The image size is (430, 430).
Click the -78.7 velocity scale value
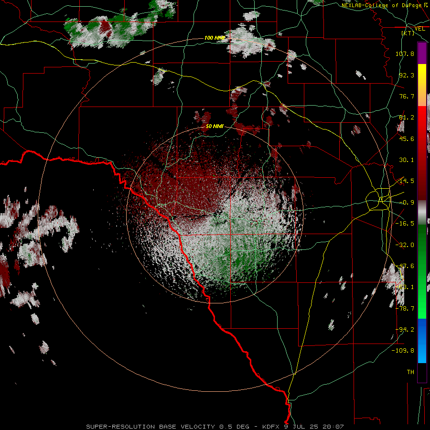tap(405, 309)
